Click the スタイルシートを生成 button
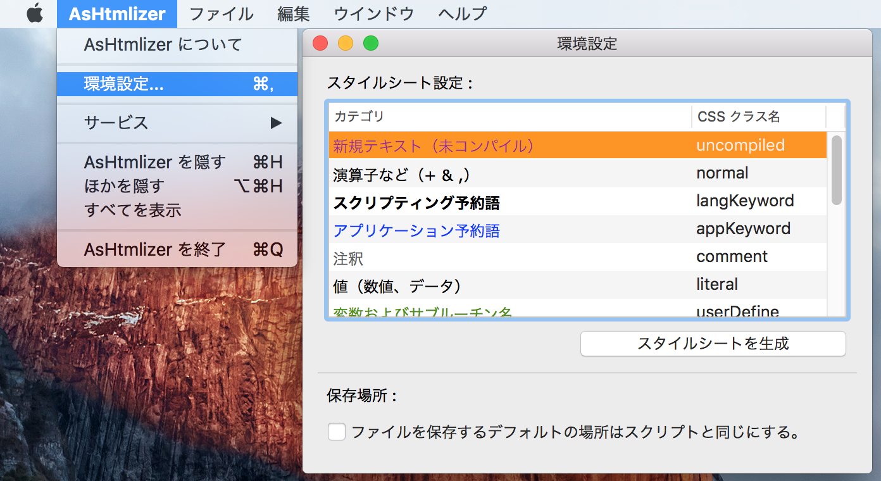The height and width of the screenshot is (481, 881). point(713,344)
